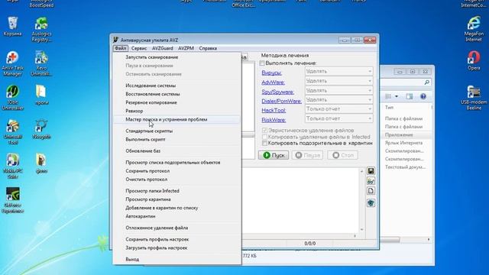Open the Корзина recycle bin icon

12,25
